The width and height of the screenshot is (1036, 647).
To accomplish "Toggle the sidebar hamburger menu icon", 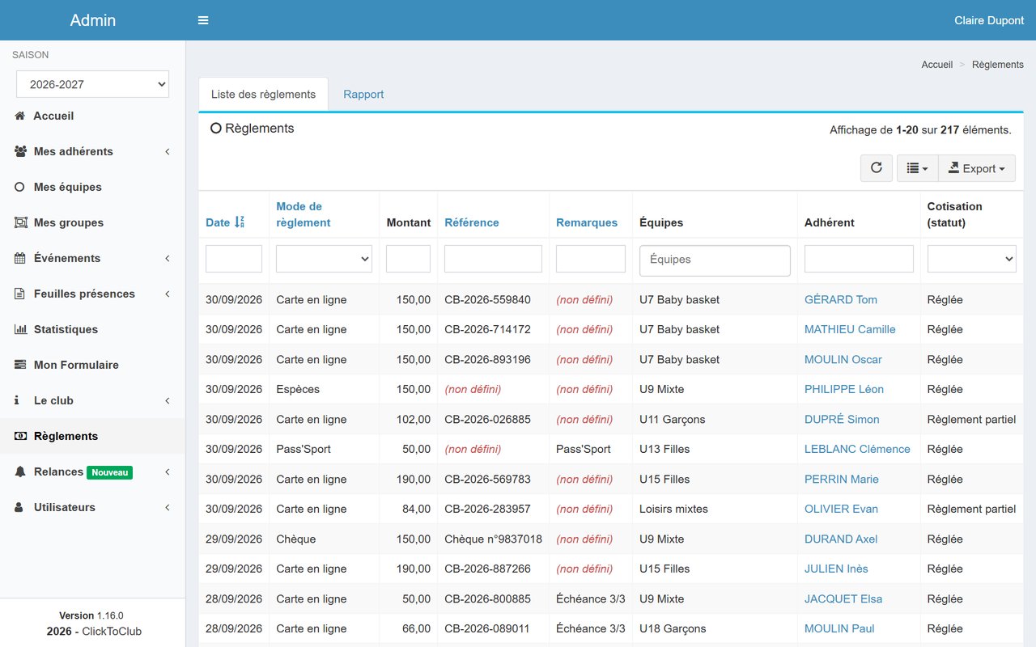I will (x=203, y=20).
